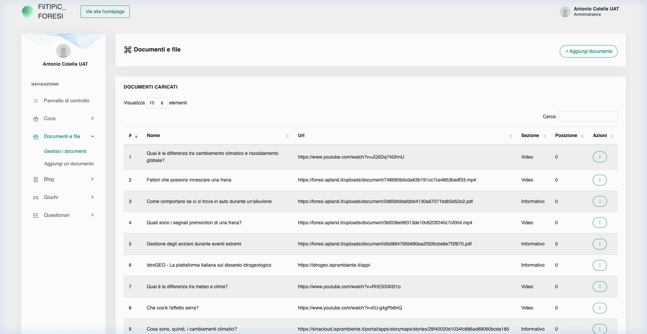The image size is (647, 334).
Task: Open actions menu for 'Fattori che possono innescare una frana'
Action: point(599,180)
